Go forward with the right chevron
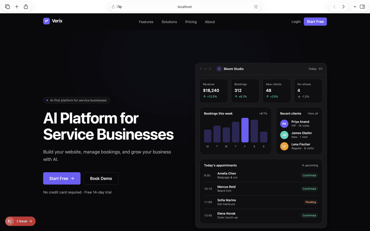This screenshot has width=370, height=231. click(343, 6)
